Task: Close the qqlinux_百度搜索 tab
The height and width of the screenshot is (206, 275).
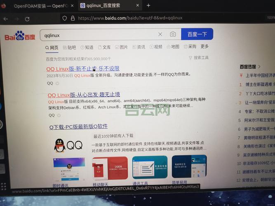Action: pyautogui.click(x=138, y=5)
